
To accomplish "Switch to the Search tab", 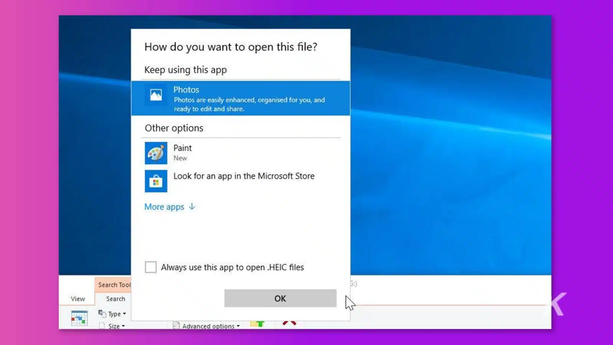I will coord(115,299).
